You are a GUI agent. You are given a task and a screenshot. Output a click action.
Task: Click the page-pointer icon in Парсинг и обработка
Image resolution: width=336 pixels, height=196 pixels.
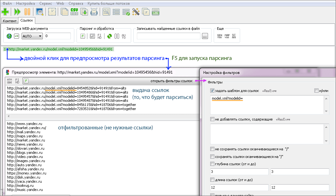point(92,36)
